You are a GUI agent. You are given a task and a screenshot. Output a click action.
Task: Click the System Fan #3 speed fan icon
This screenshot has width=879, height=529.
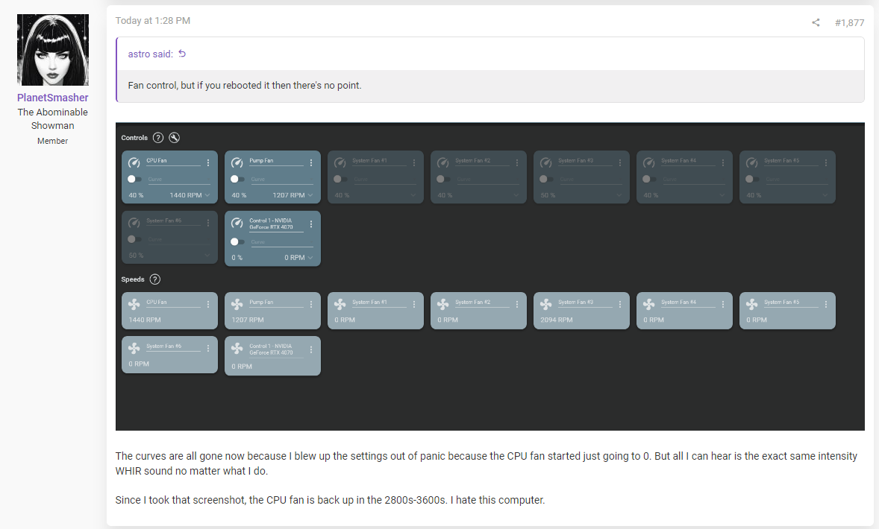pos(546,304)
